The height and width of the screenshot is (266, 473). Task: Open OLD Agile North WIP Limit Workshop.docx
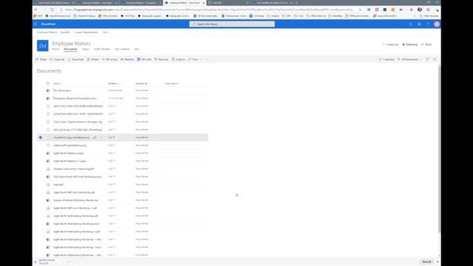pyautogui.click(x=78, y=177)
